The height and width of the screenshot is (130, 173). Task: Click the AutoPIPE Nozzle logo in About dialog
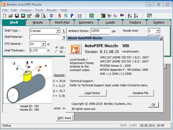75,49
